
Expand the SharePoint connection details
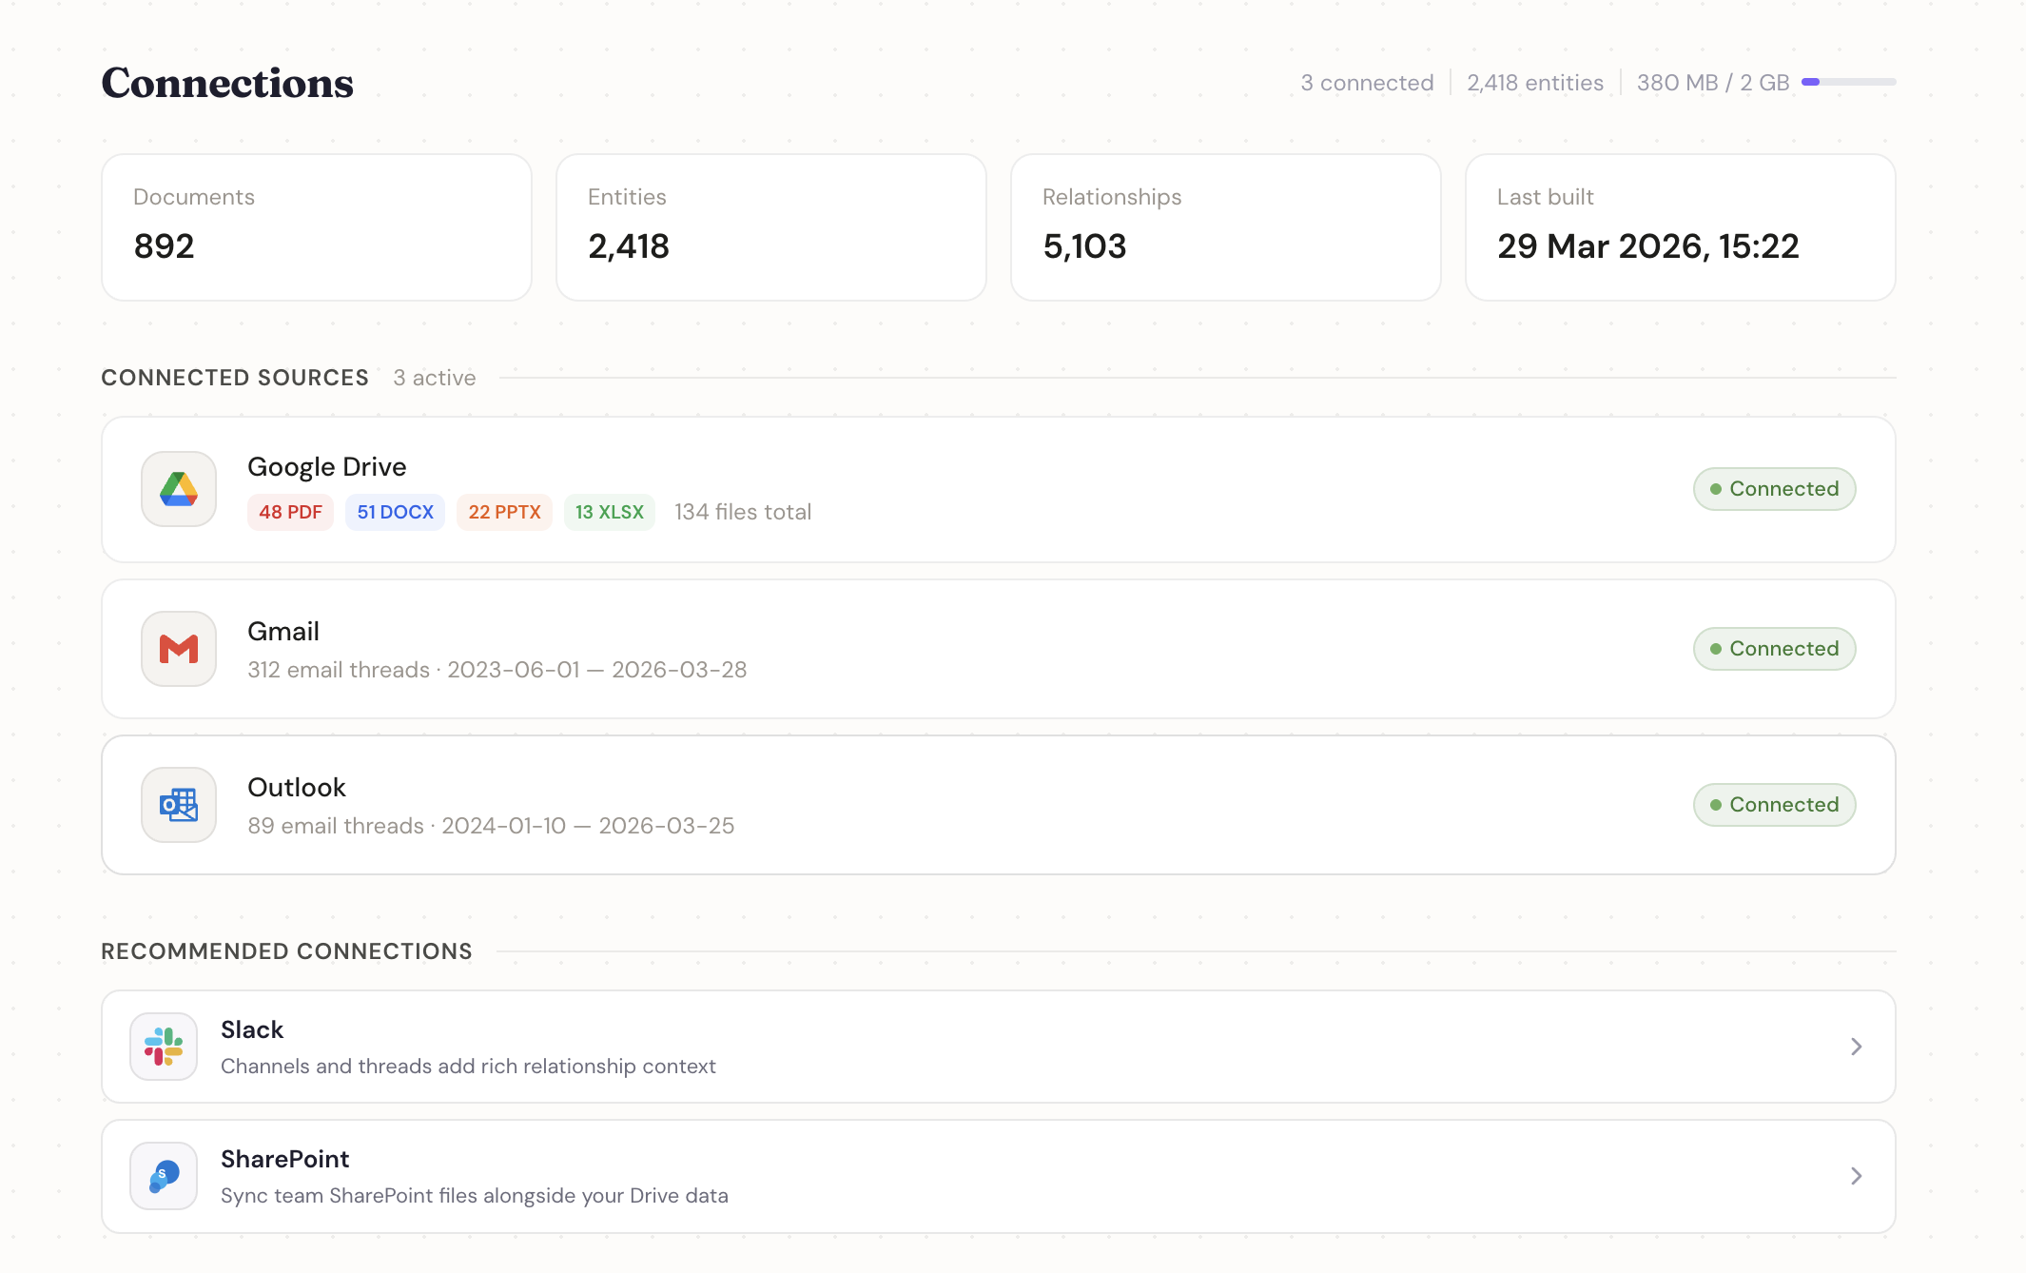(x=1855, y=1176)
